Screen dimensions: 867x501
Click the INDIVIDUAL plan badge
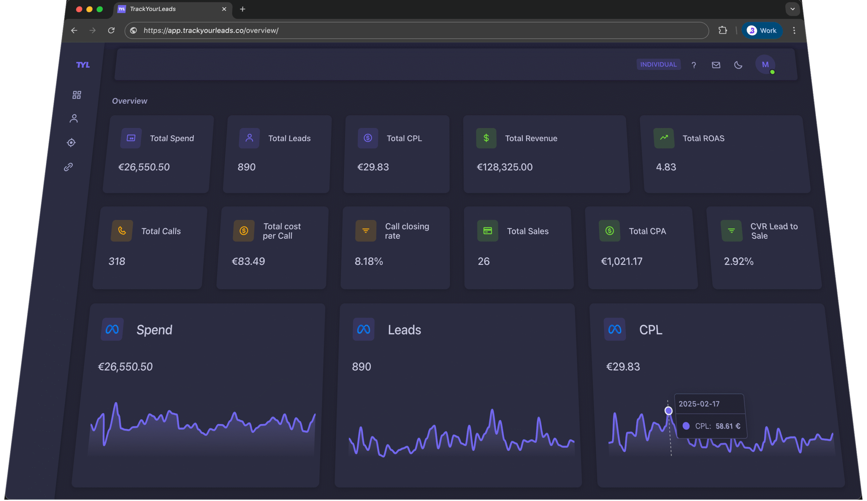(x=658, y=64)
